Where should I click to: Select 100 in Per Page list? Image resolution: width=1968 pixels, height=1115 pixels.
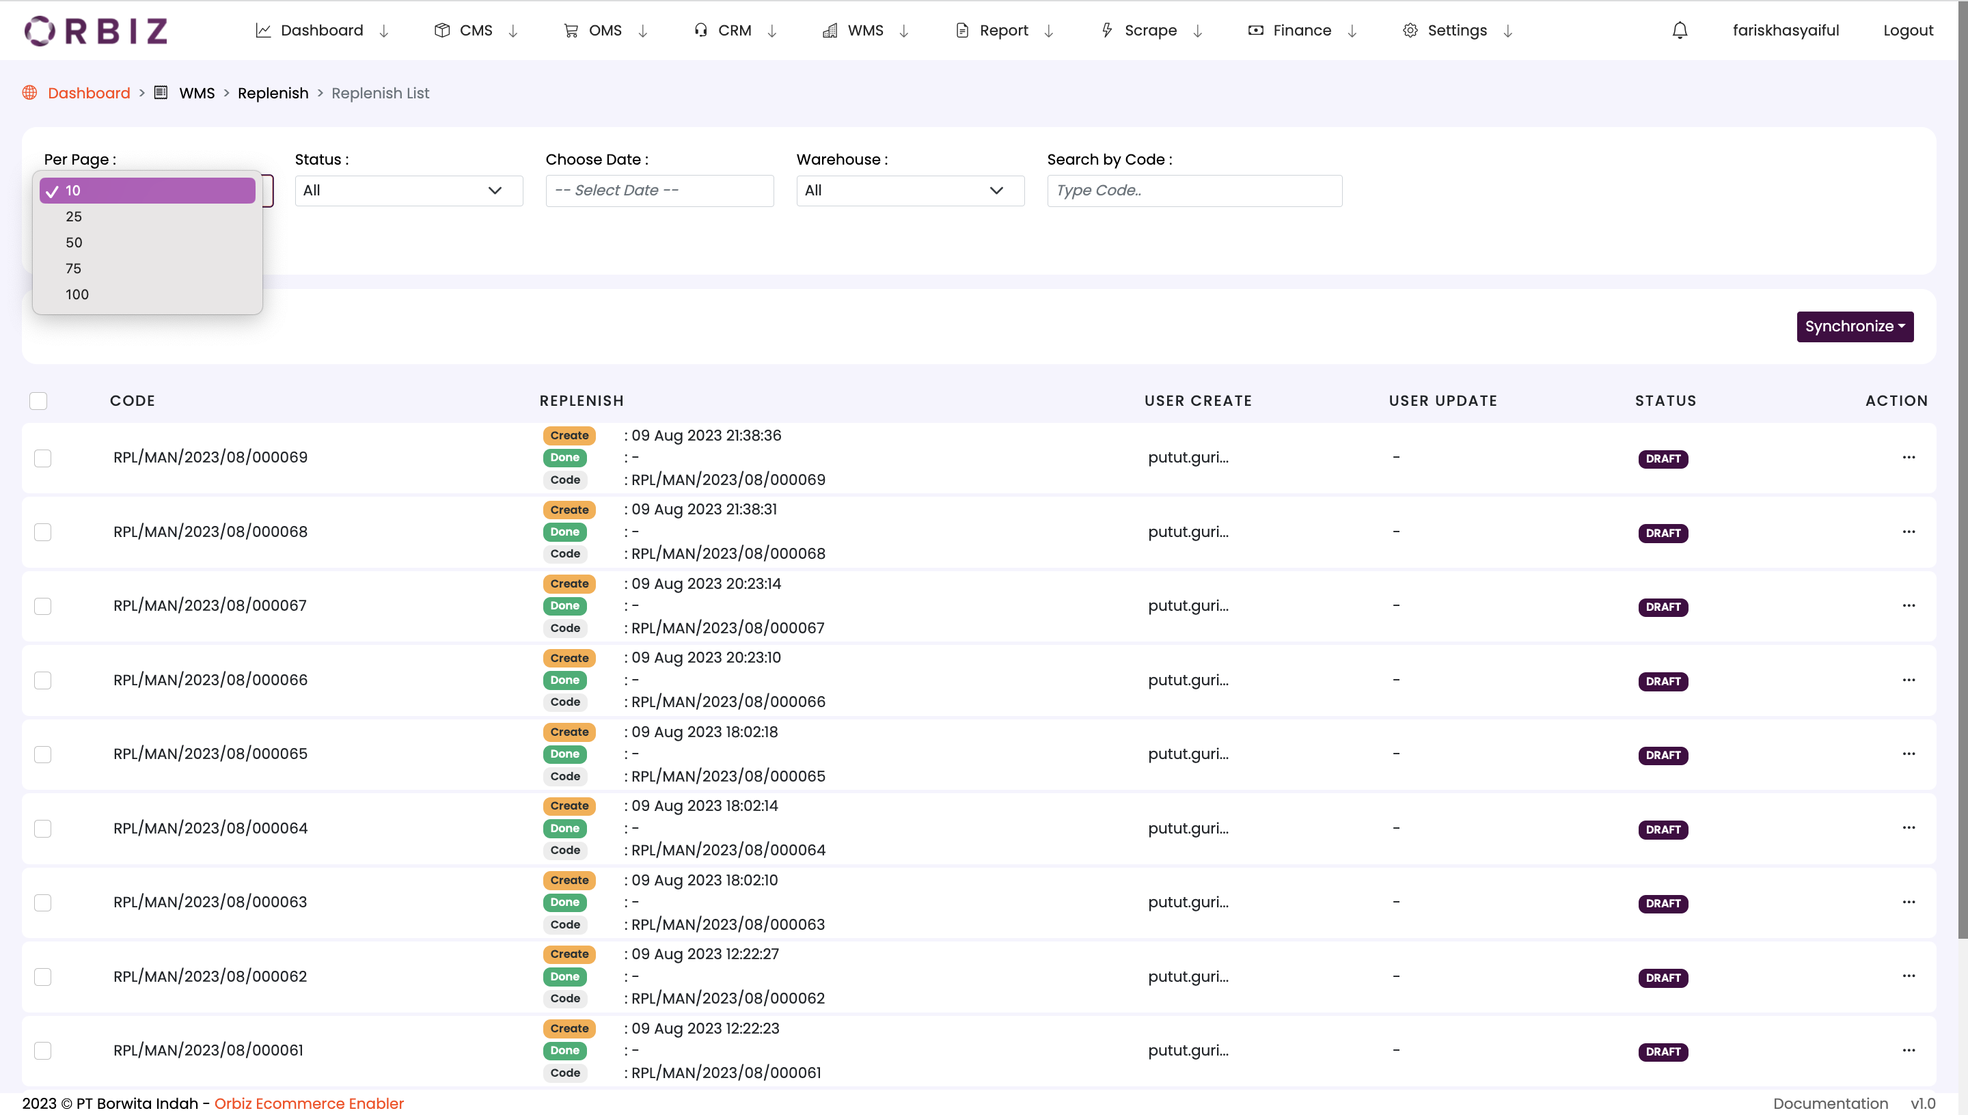(x=147, y=295)
